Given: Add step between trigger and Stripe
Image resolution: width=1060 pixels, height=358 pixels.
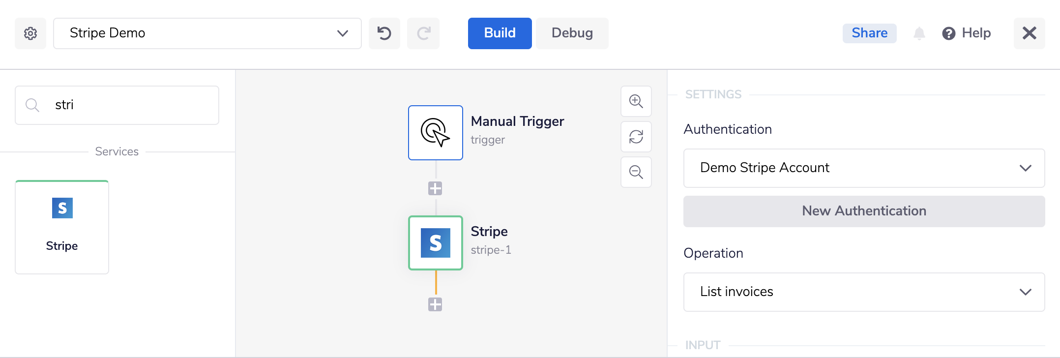Looking at the screenshot, I should (x=435, y=188).
